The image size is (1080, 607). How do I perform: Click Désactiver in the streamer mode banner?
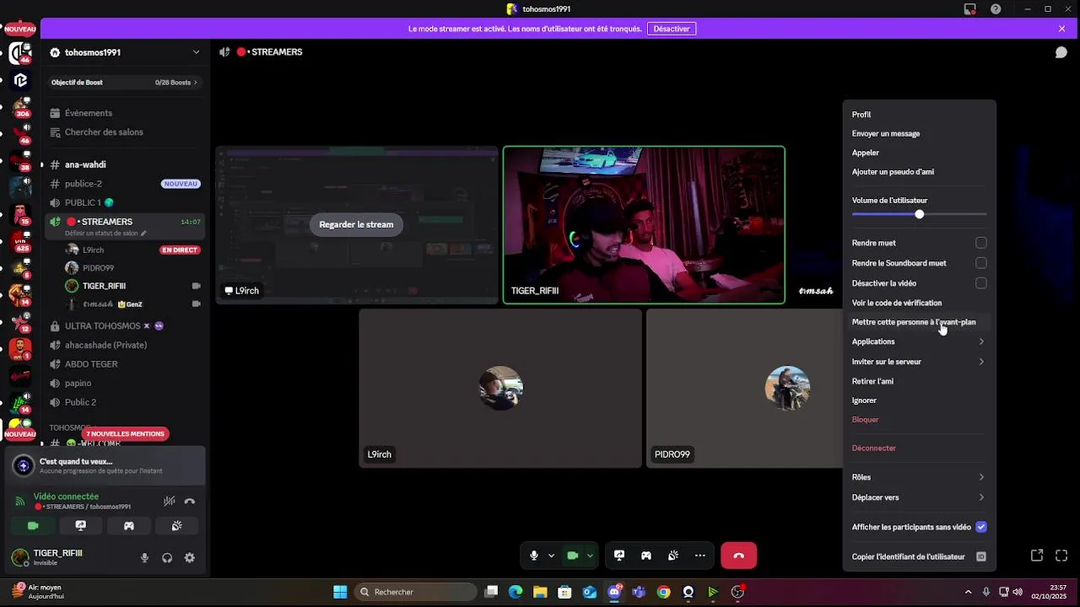click(x=672, y=29)
